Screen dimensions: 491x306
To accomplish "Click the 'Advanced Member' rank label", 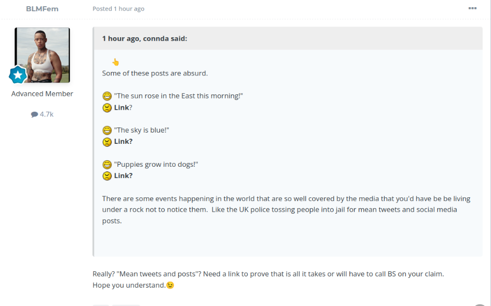I will pyautogui.click(x=42, y=94).
